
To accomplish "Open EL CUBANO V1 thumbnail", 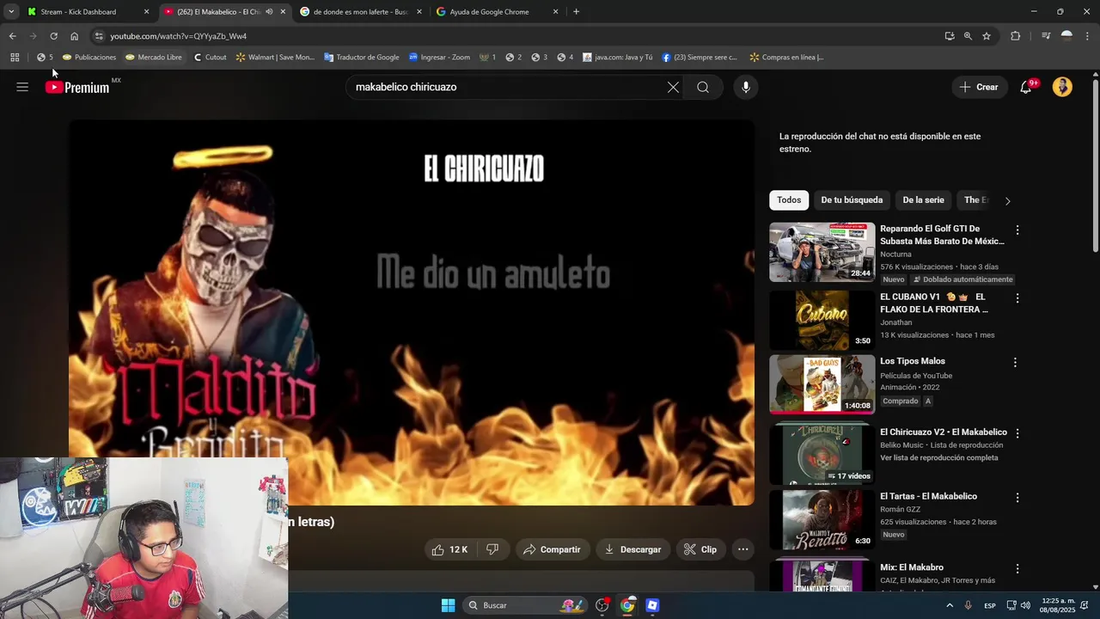I will (x=822, y=320).
